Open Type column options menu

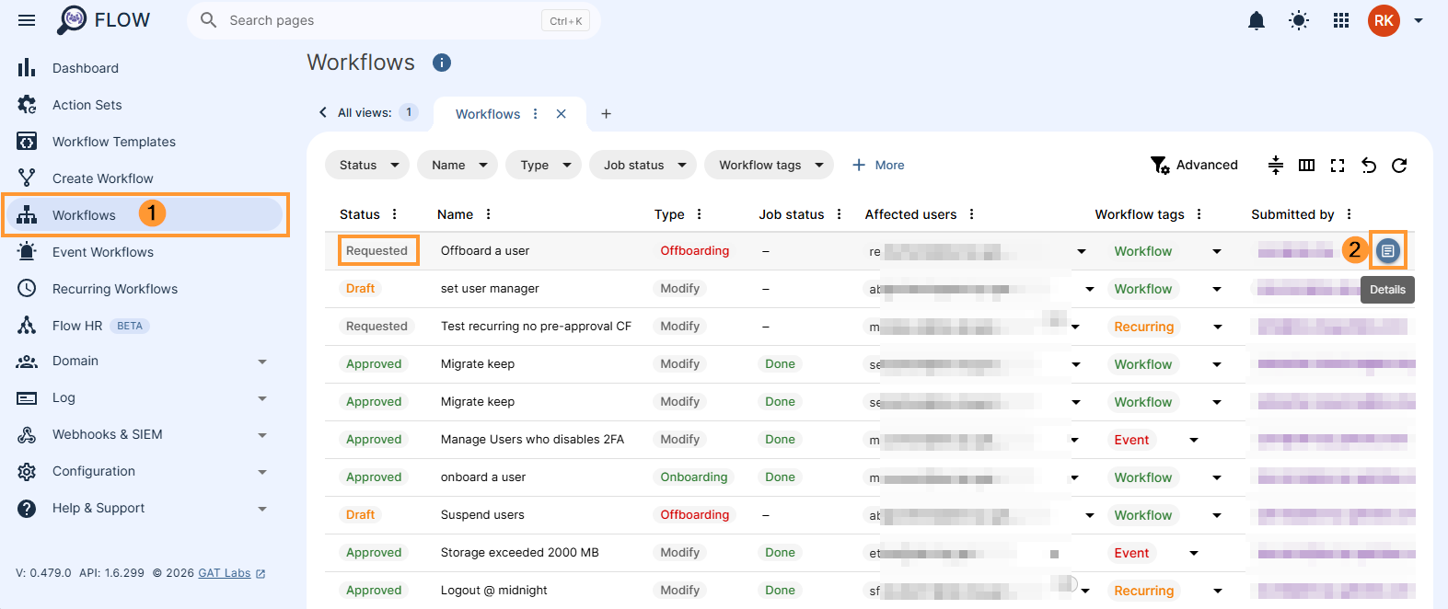tap(700, 214)
